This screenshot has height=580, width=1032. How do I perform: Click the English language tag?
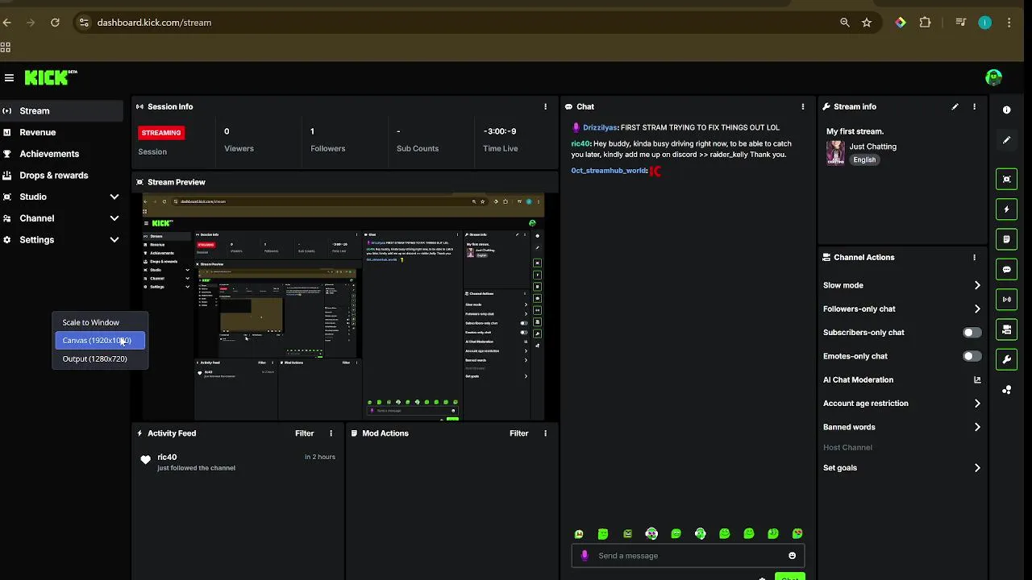tap(864, 159)
